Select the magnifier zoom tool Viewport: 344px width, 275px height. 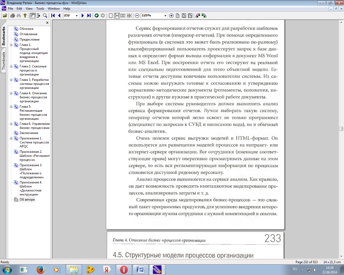click(45, 16)
